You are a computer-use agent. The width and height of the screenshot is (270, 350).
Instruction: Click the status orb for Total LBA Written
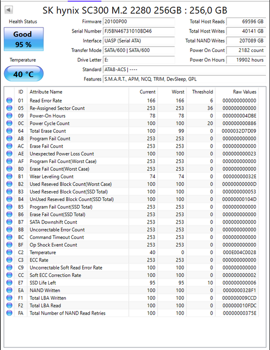click(x=10, y=298)
